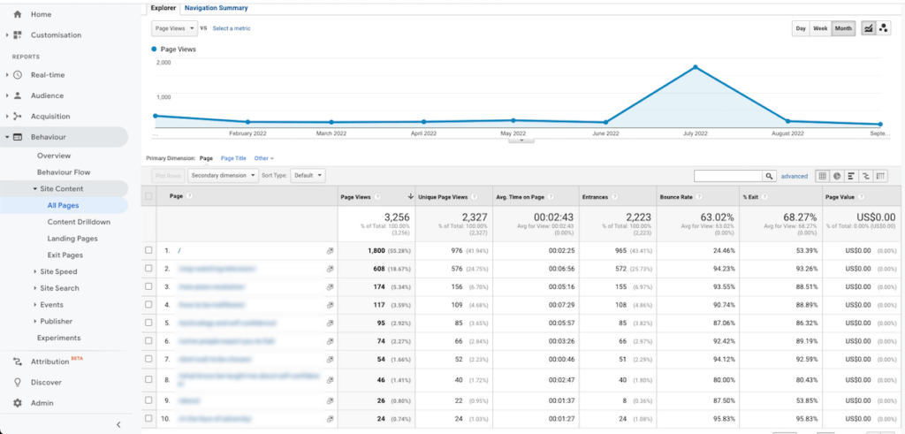Image resolution: width=905 pixels, height=434 pixels.
Task: Tick the checkbox for row 1
Action: (x=148, y=250)
